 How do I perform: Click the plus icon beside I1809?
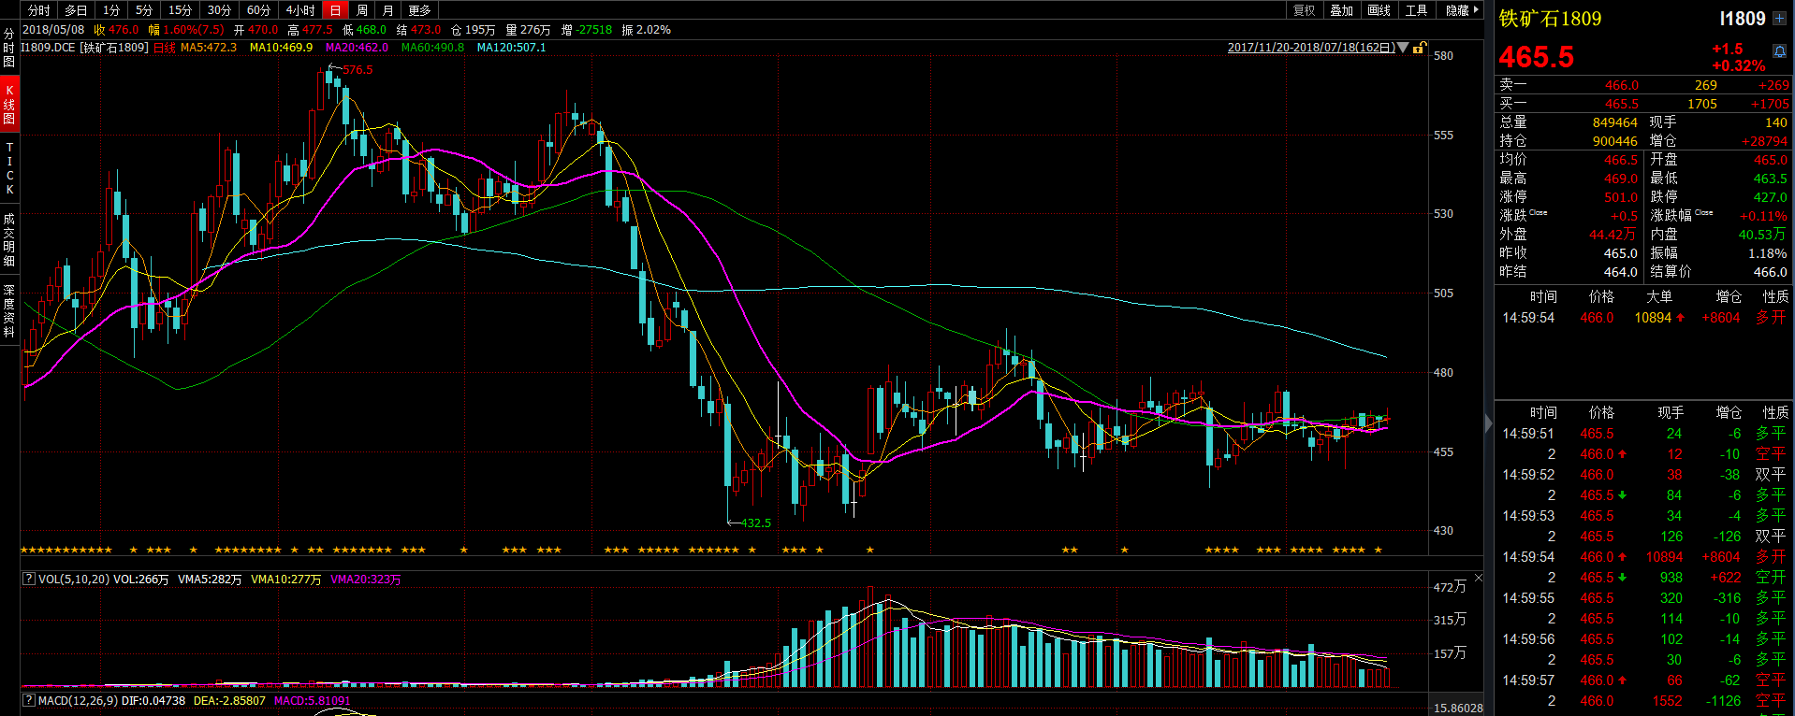1779,19
